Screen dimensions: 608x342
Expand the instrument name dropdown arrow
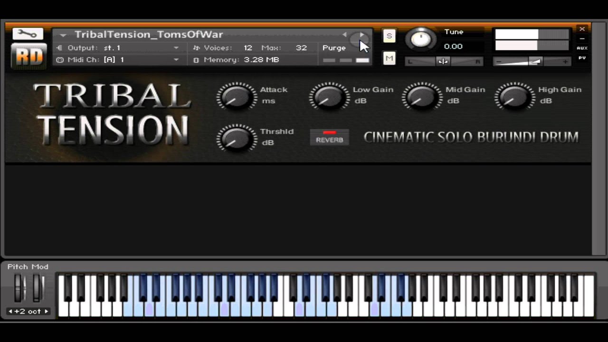pyautogui.click(x=63, y=35)
